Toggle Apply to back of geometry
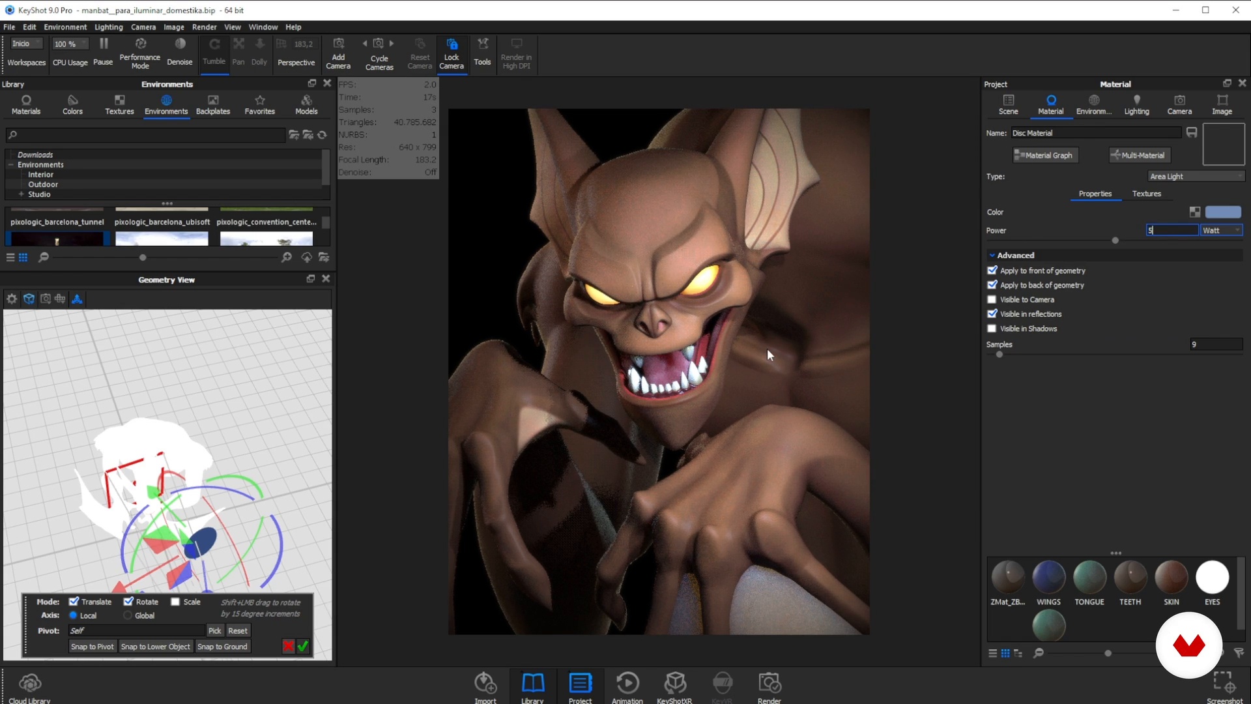Screen dimensions: 1251x704 tap(992, 285)
